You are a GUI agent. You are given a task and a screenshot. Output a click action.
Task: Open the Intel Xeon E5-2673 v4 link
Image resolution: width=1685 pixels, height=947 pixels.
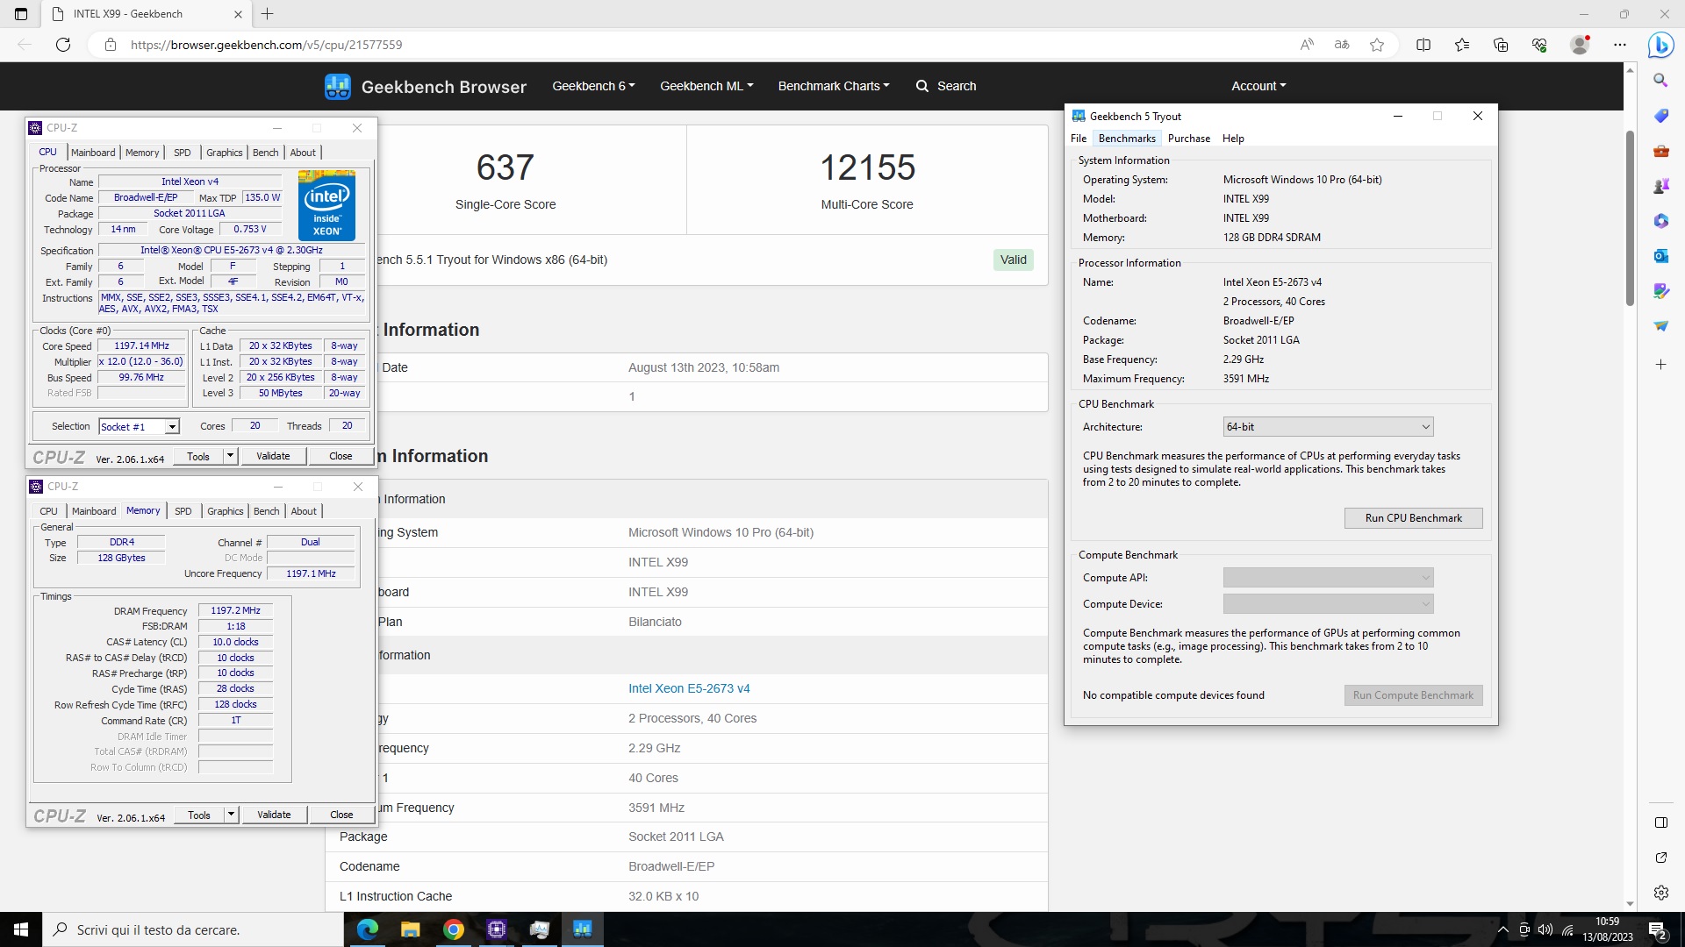689,688
